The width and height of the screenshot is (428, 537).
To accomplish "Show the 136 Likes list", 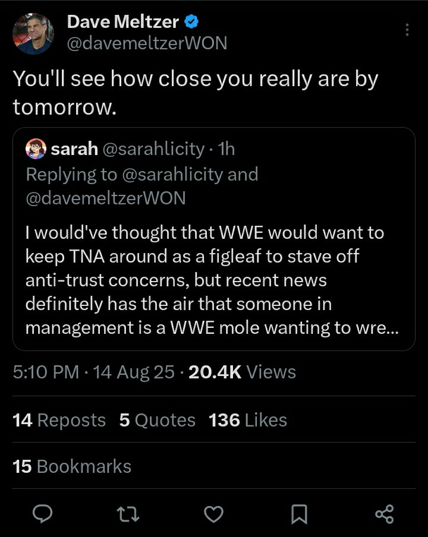I will coord(248,420).
